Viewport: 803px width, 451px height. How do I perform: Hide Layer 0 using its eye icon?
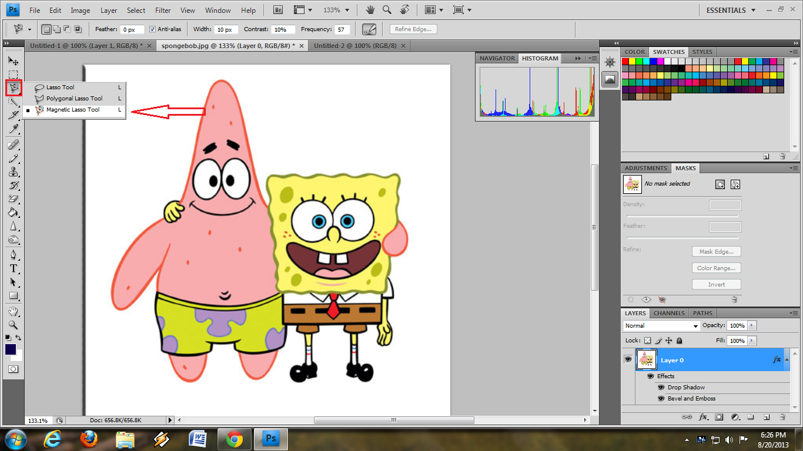pyautogui.click(x=628, y=359)
